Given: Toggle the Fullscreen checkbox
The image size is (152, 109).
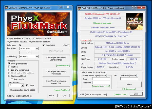Looking at the screenshot, I should coord(20,45).
